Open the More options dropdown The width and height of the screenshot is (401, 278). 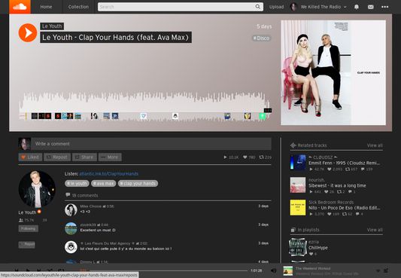110,157
